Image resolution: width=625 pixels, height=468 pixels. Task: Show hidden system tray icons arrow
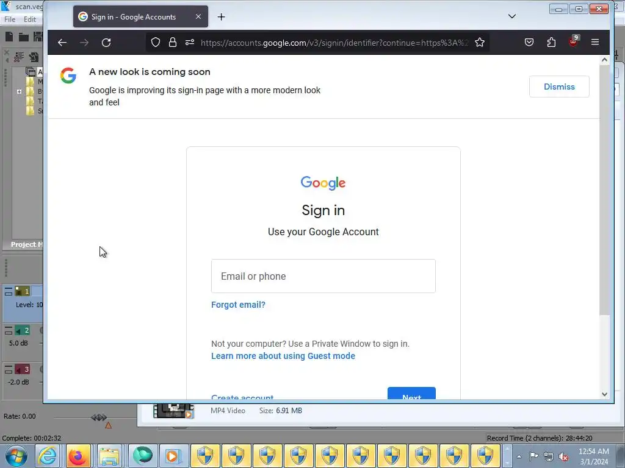[x=519, y=456]
